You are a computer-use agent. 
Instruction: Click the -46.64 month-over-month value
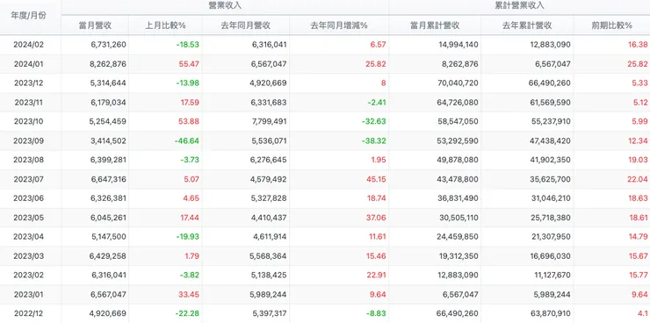point(186,140)
